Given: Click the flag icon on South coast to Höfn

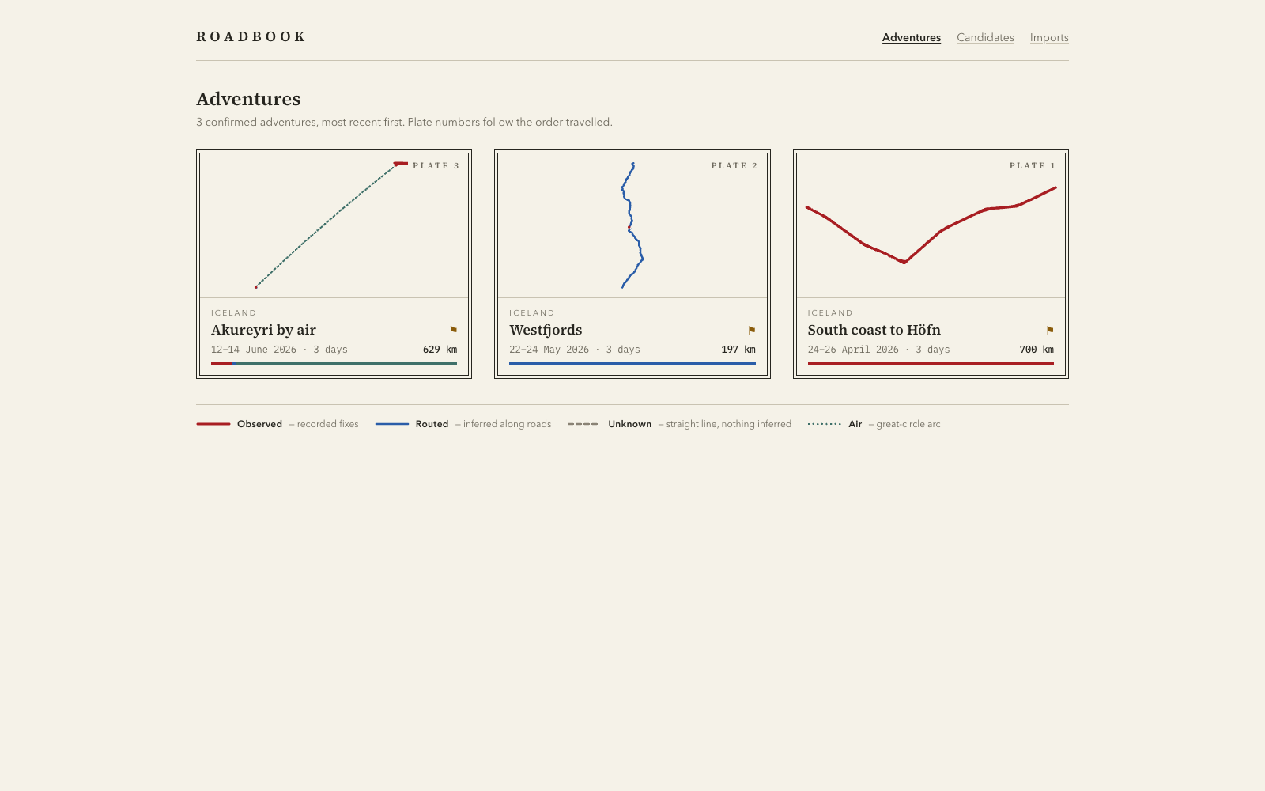Looking at the screenshot, I should (x=1049, y=331).
